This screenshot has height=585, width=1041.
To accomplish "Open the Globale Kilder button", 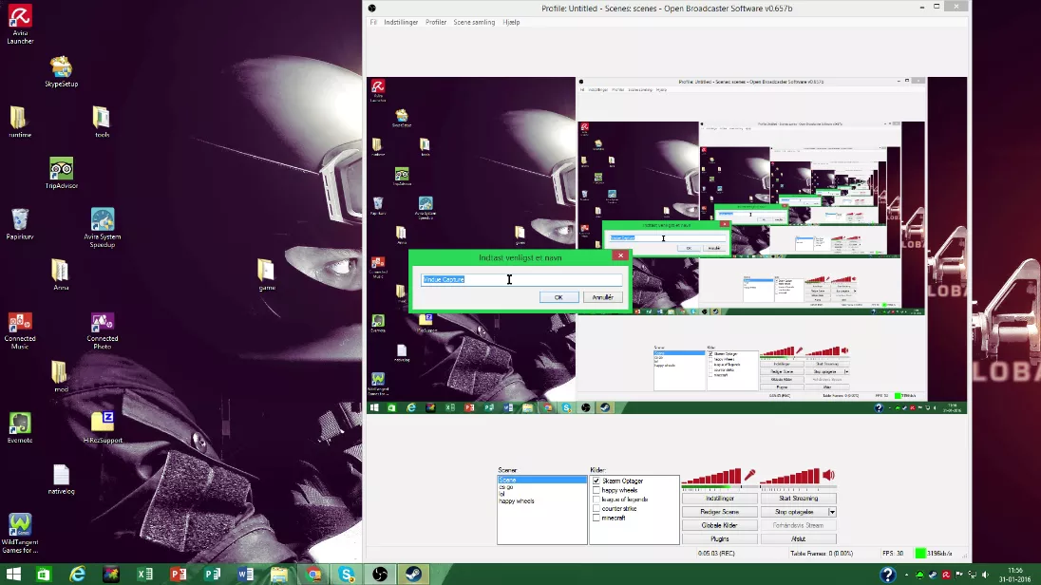I will coord(719,525).
